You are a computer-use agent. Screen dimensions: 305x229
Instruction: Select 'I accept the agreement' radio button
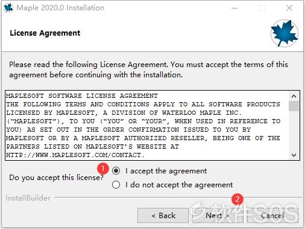coord(116,171)
